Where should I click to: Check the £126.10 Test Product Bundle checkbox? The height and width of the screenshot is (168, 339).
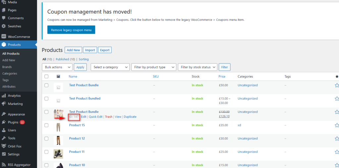click(x=46, y=112)
